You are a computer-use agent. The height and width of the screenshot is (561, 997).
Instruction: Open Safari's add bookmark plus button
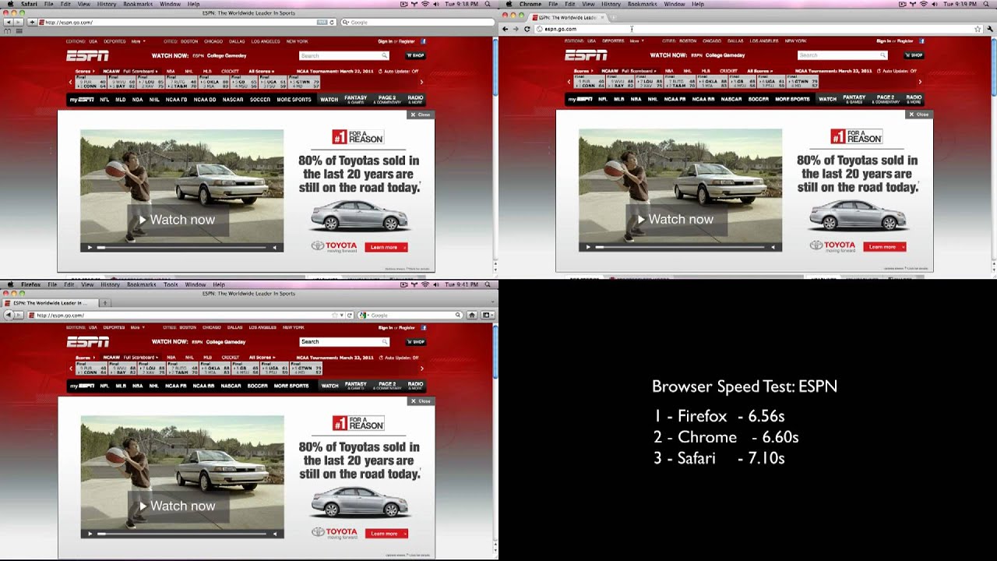(32, 23)
